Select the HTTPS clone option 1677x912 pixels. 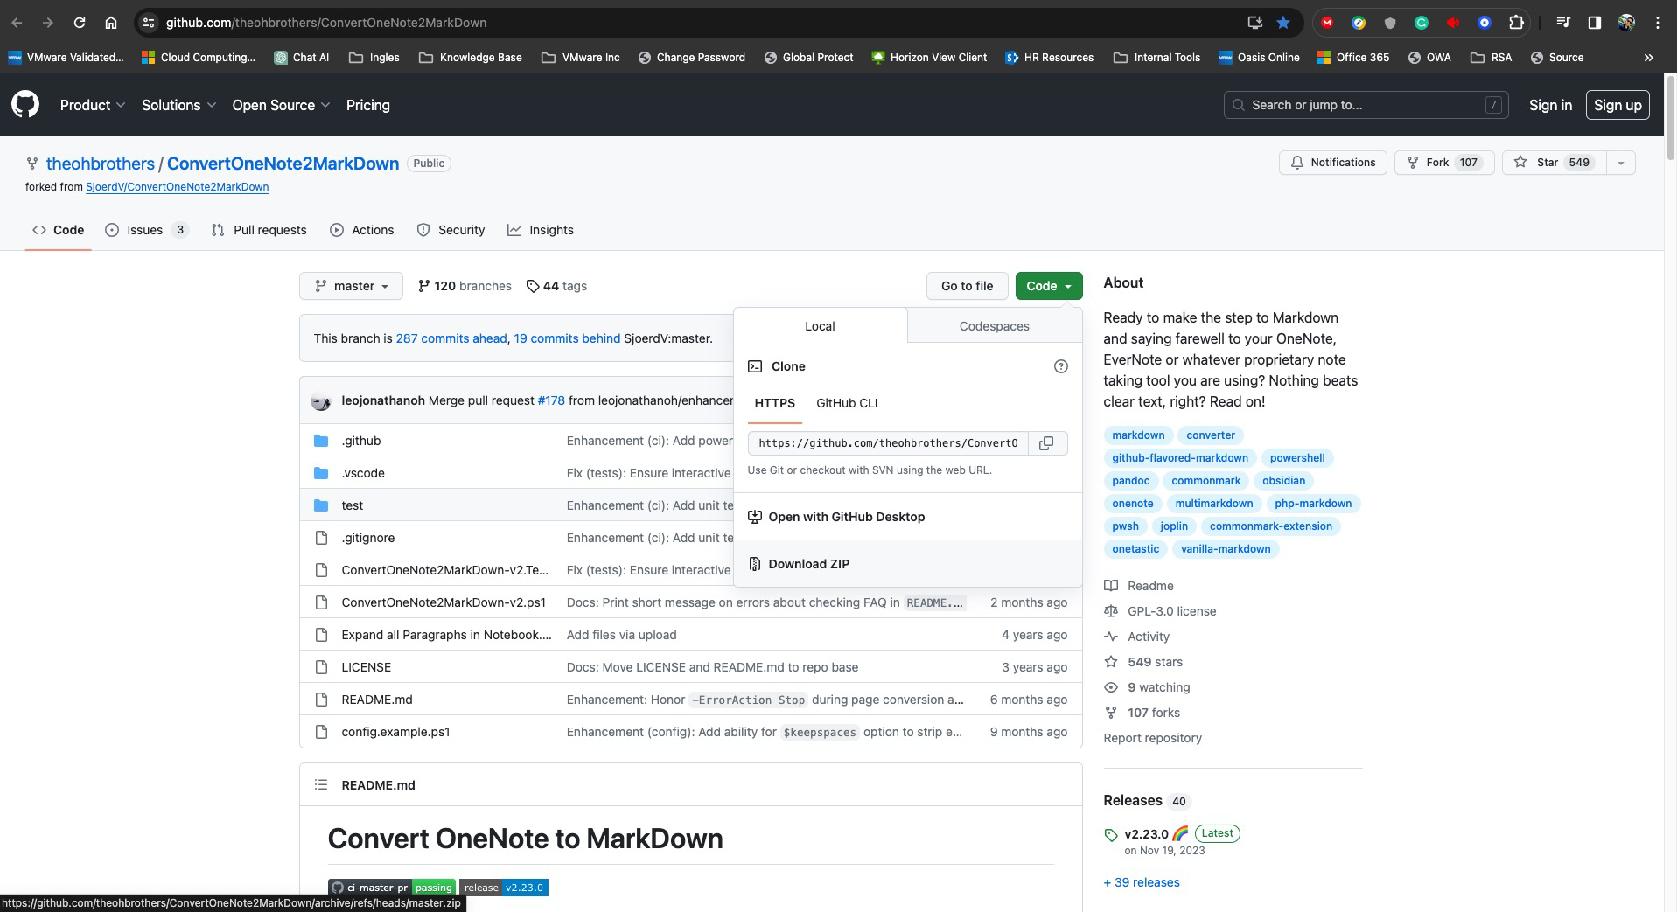tap(774, 403)
